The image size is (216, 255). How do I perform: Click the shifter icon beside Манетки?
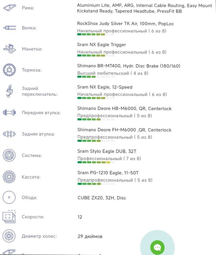click(x=9, y=48)
